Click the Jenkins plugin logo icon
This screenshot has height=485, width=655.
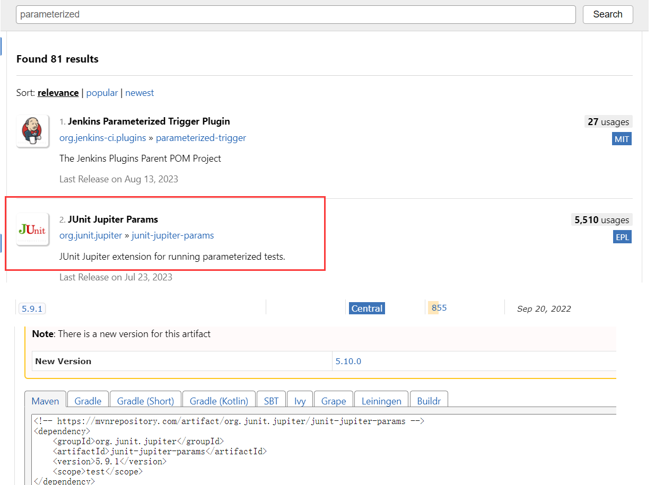pyautogui.click(x=32, y=131)
